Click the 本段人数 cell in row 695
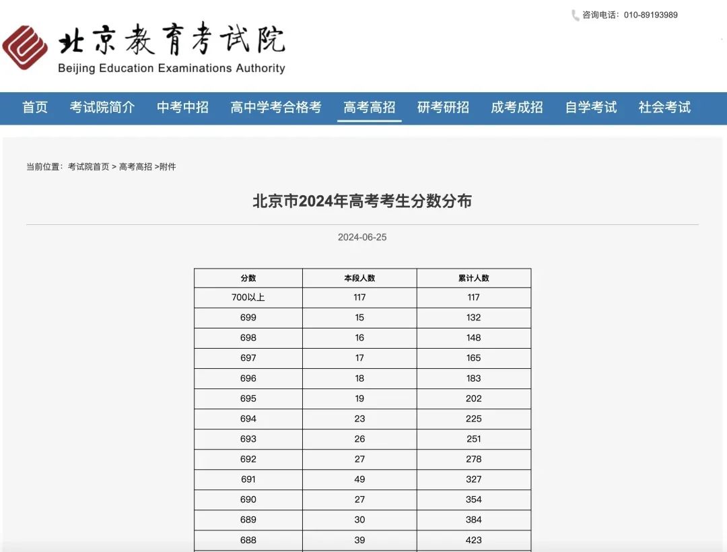The height and width of the screenshot is (552, 727). [x=359, y=399]
